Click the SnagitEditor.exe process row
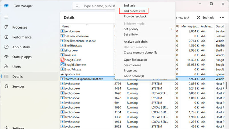This screenshot has width=229, height=129. [75, 64]
